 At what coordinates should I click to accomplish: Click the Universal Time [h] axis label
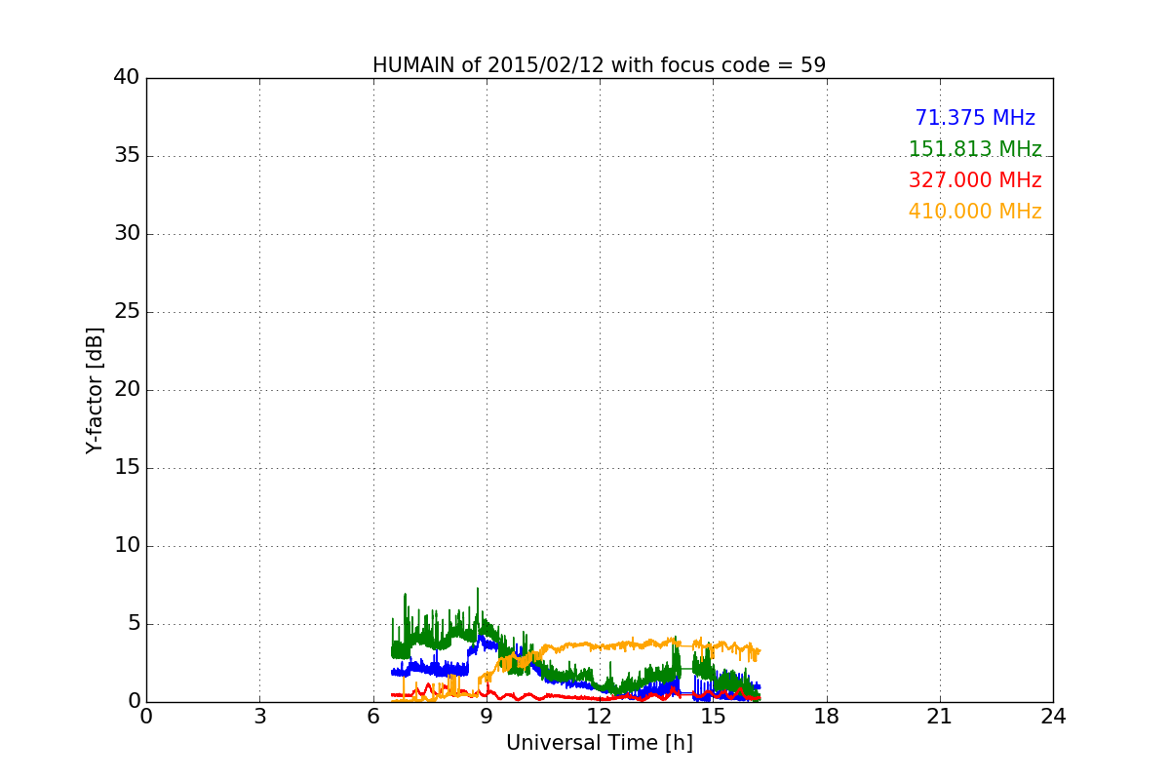point(599,743)
